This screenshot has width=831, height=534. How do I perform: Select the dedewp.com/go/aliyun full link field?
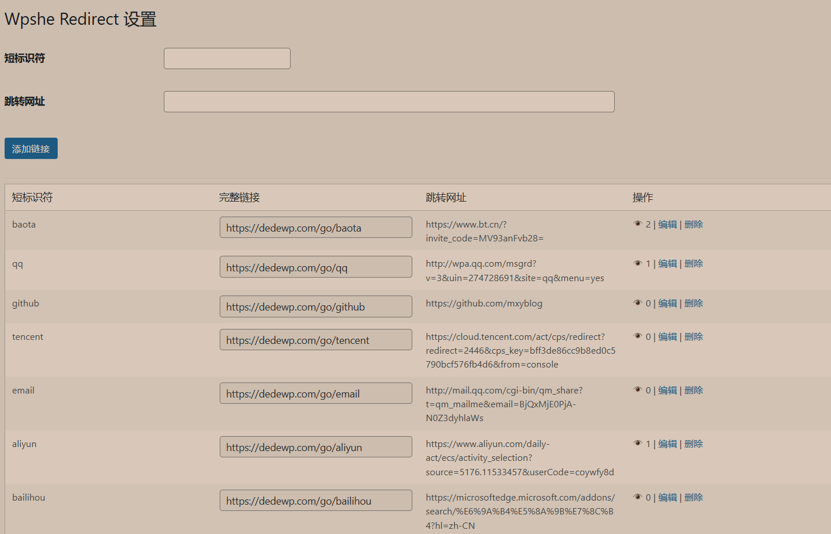pyautogui.click(x=315, y=447)
